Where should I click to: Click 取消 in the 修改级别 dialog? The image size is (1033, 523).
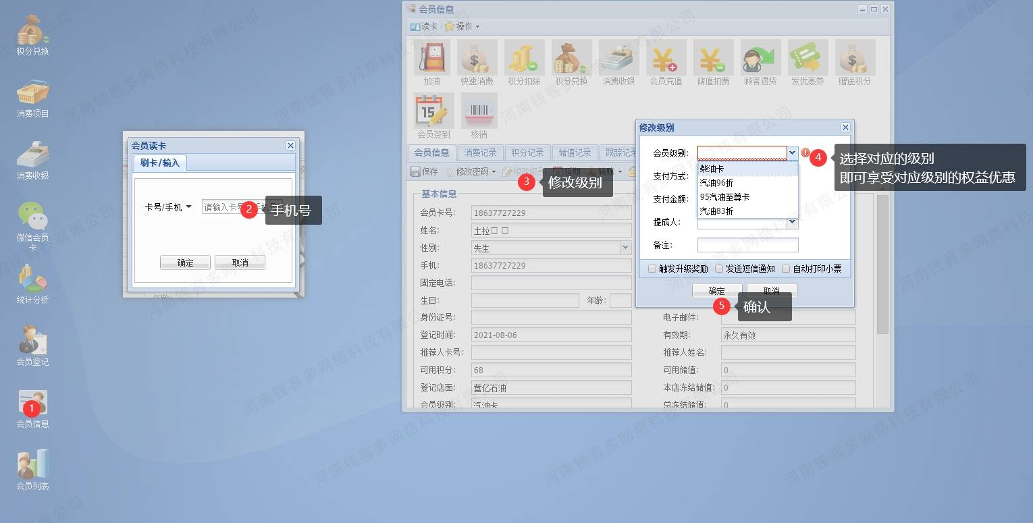(772, 291)
